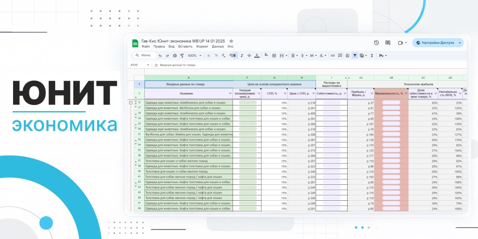Viewport: 478px width, 239px height.
Task: Toggle bold formatting
Action: click(234, 56)
